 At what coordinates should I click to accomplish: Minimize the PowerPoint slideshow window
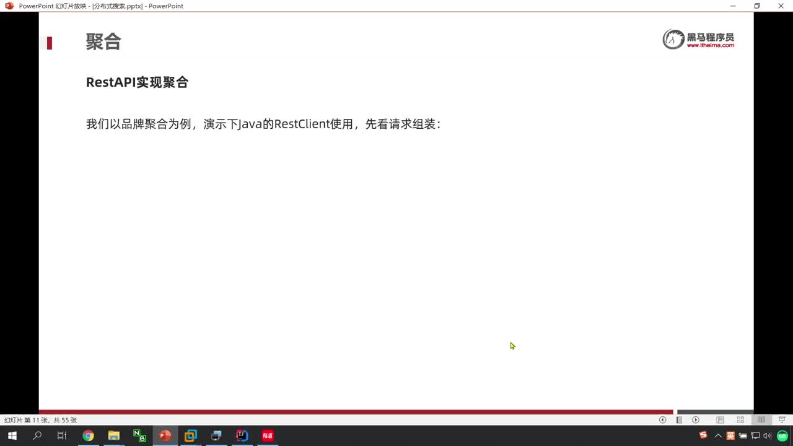(733, 6)
